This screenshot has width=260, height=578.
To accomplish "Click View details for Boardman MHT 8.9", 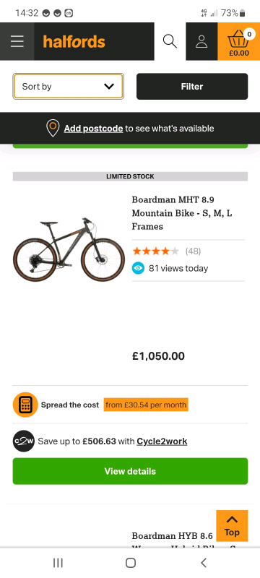I will [130, 471].
